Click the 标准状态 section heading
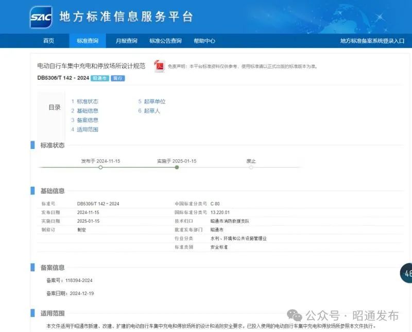 [53, 145]
